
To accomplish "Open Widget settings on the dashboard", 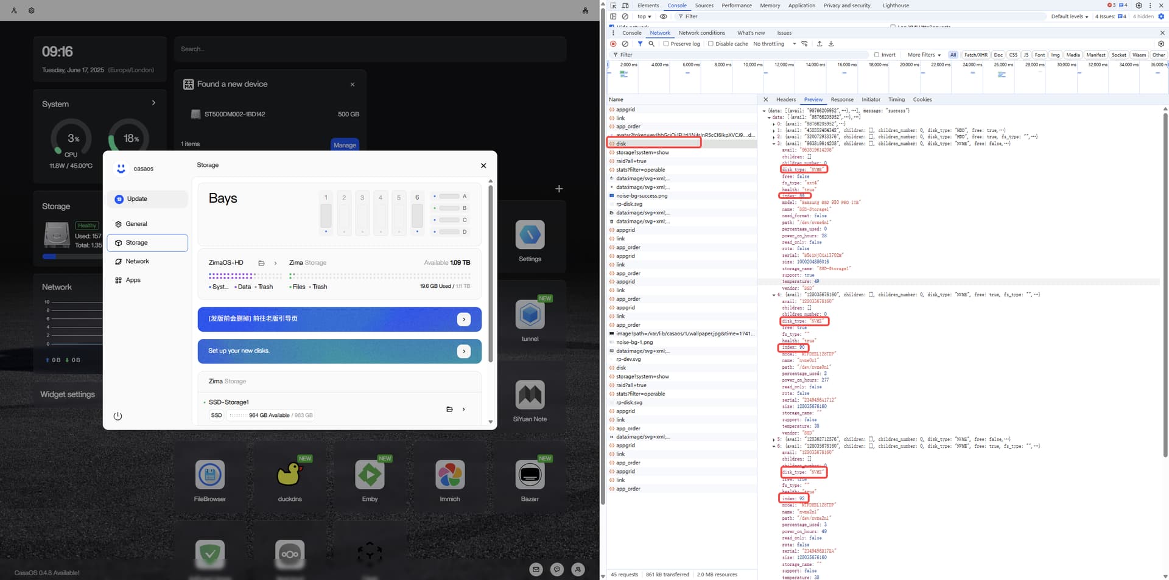I will click(x=68, y=394).
